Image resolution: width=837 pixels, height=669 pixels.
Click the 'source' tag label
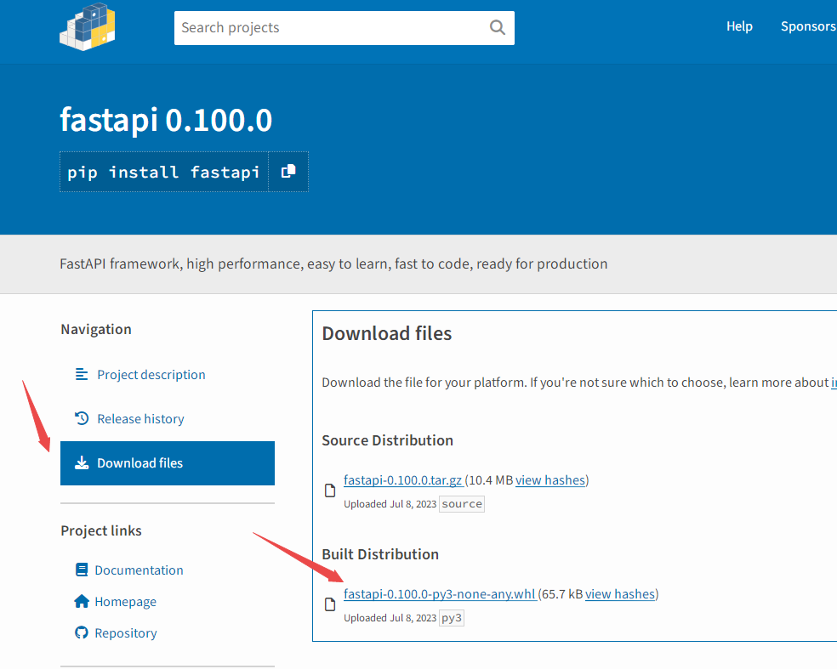pyautogui.click(x=462, y=504)
